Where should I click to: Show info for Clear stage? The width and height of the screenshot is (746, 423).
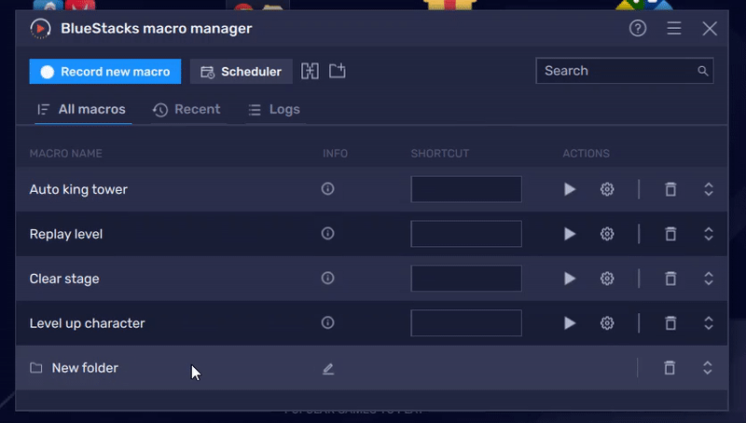[327, 278]
